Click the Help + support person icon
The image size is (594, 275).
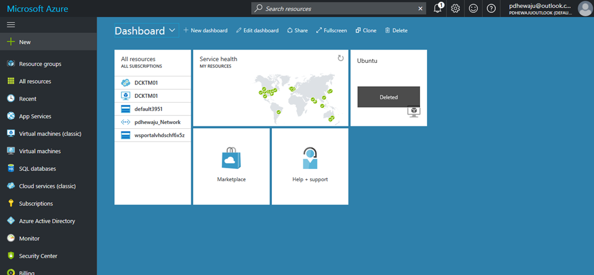310,158
